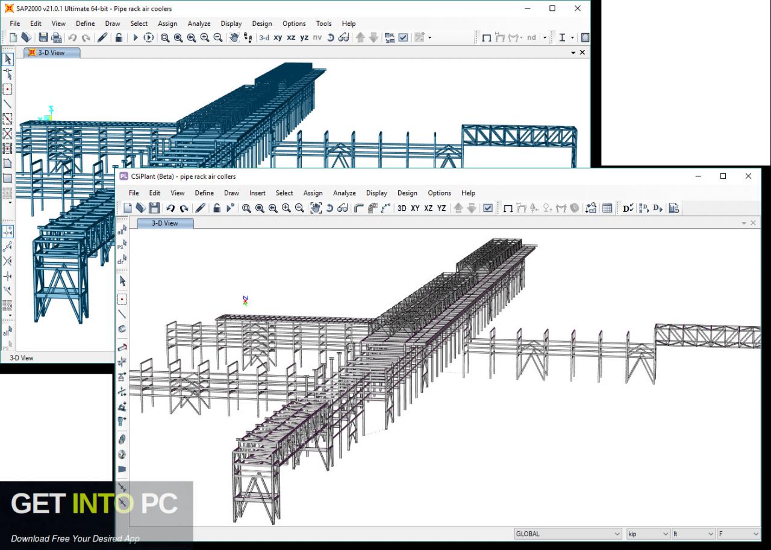
Task: Expand SAP2000 view window dropdown arrow
Action: tap(573, 53)
